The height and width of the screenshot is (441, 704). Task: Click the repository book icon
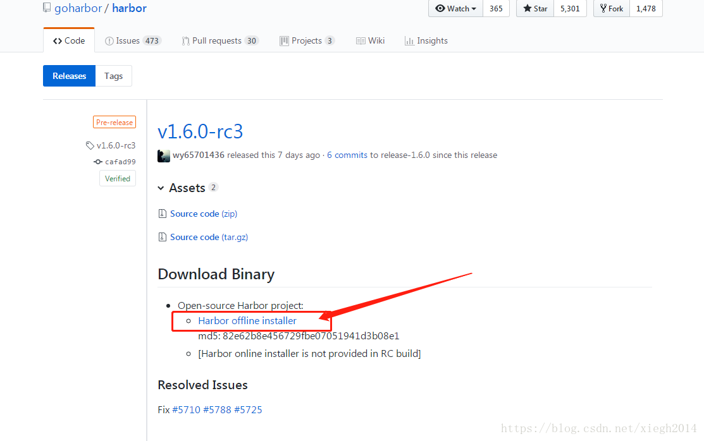(47, 8)
